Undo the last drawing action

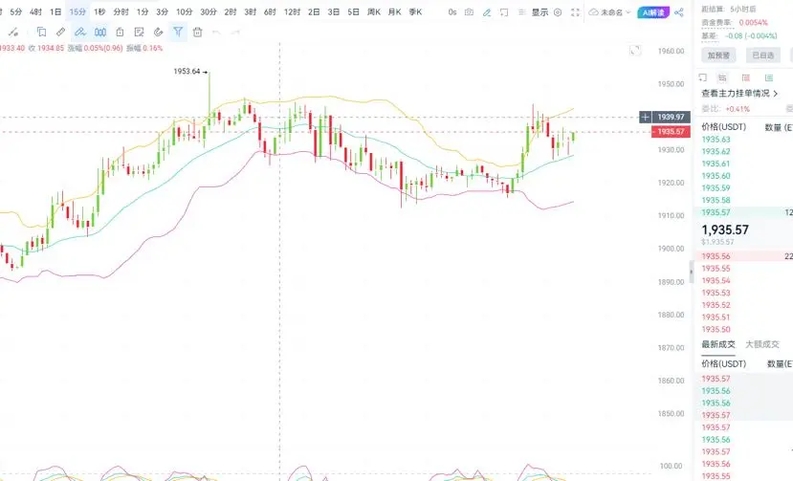pos(216,33)
